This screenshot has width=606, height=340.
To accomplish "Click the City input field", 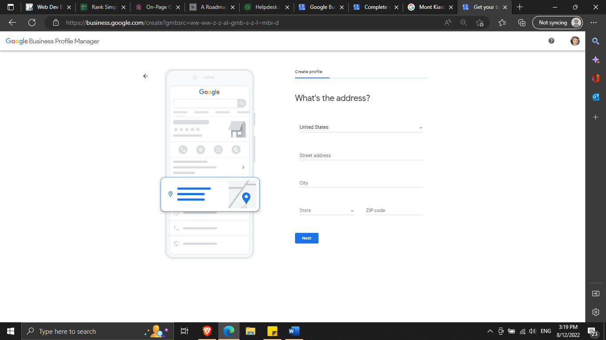I will pos(361,183).
